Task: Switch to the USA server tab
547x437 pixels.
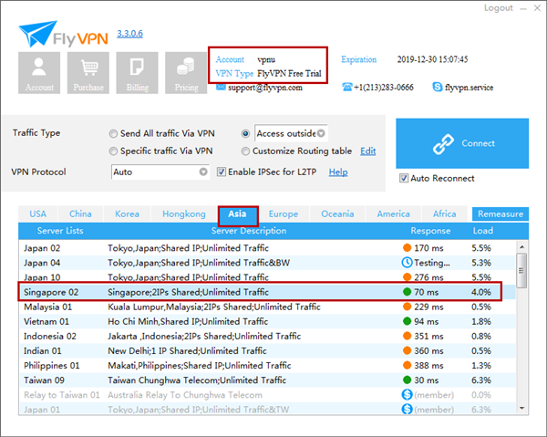Action: (37, 214)
